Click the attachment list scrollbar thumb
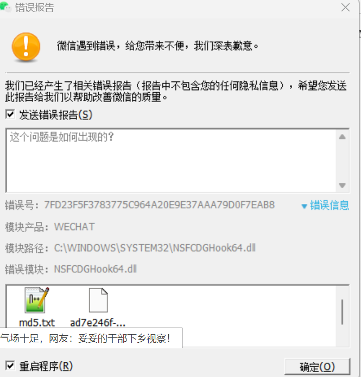The image size is (361, 377). pyautogui.click(x=342, y=312)
